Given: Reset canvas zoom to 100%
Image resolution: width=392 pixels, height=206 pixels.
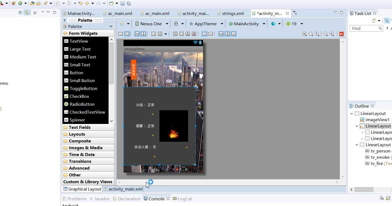Looking at the screenshot, I should pyautogui.click(x=317, y=34).
